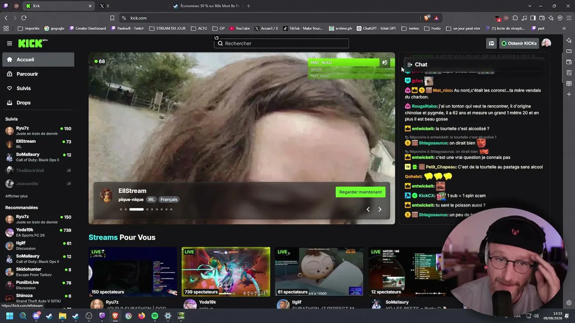Screen dimensions: 575x323
Task: Open Discord from the taskbar
Action: point(36,316)
